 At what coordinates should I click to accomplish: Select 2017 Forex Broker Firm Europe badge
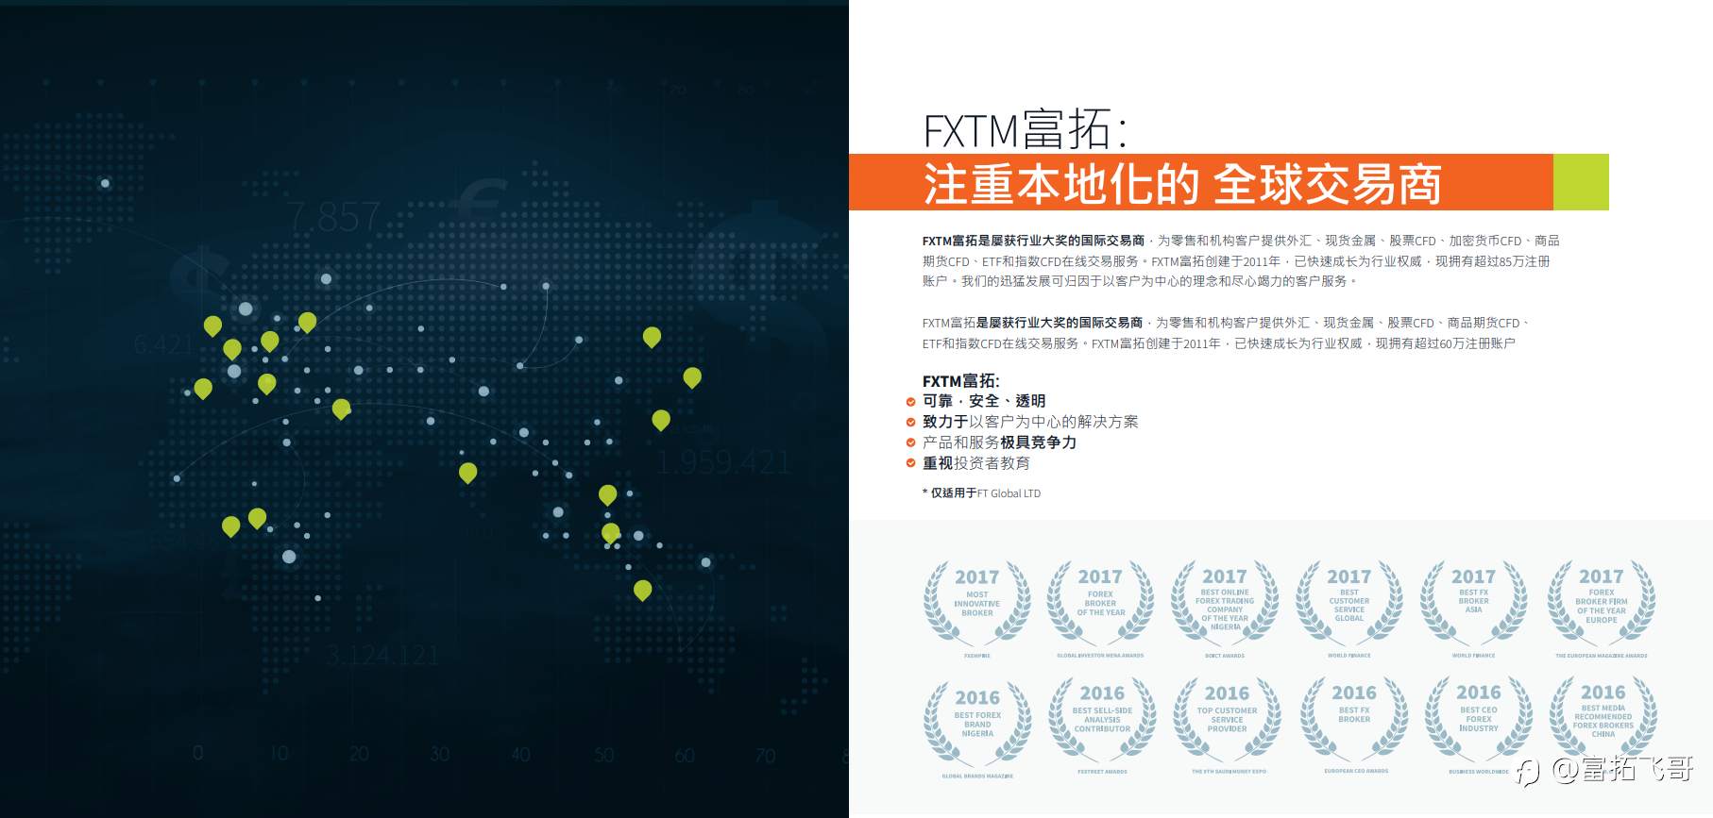coord(1602,604)
